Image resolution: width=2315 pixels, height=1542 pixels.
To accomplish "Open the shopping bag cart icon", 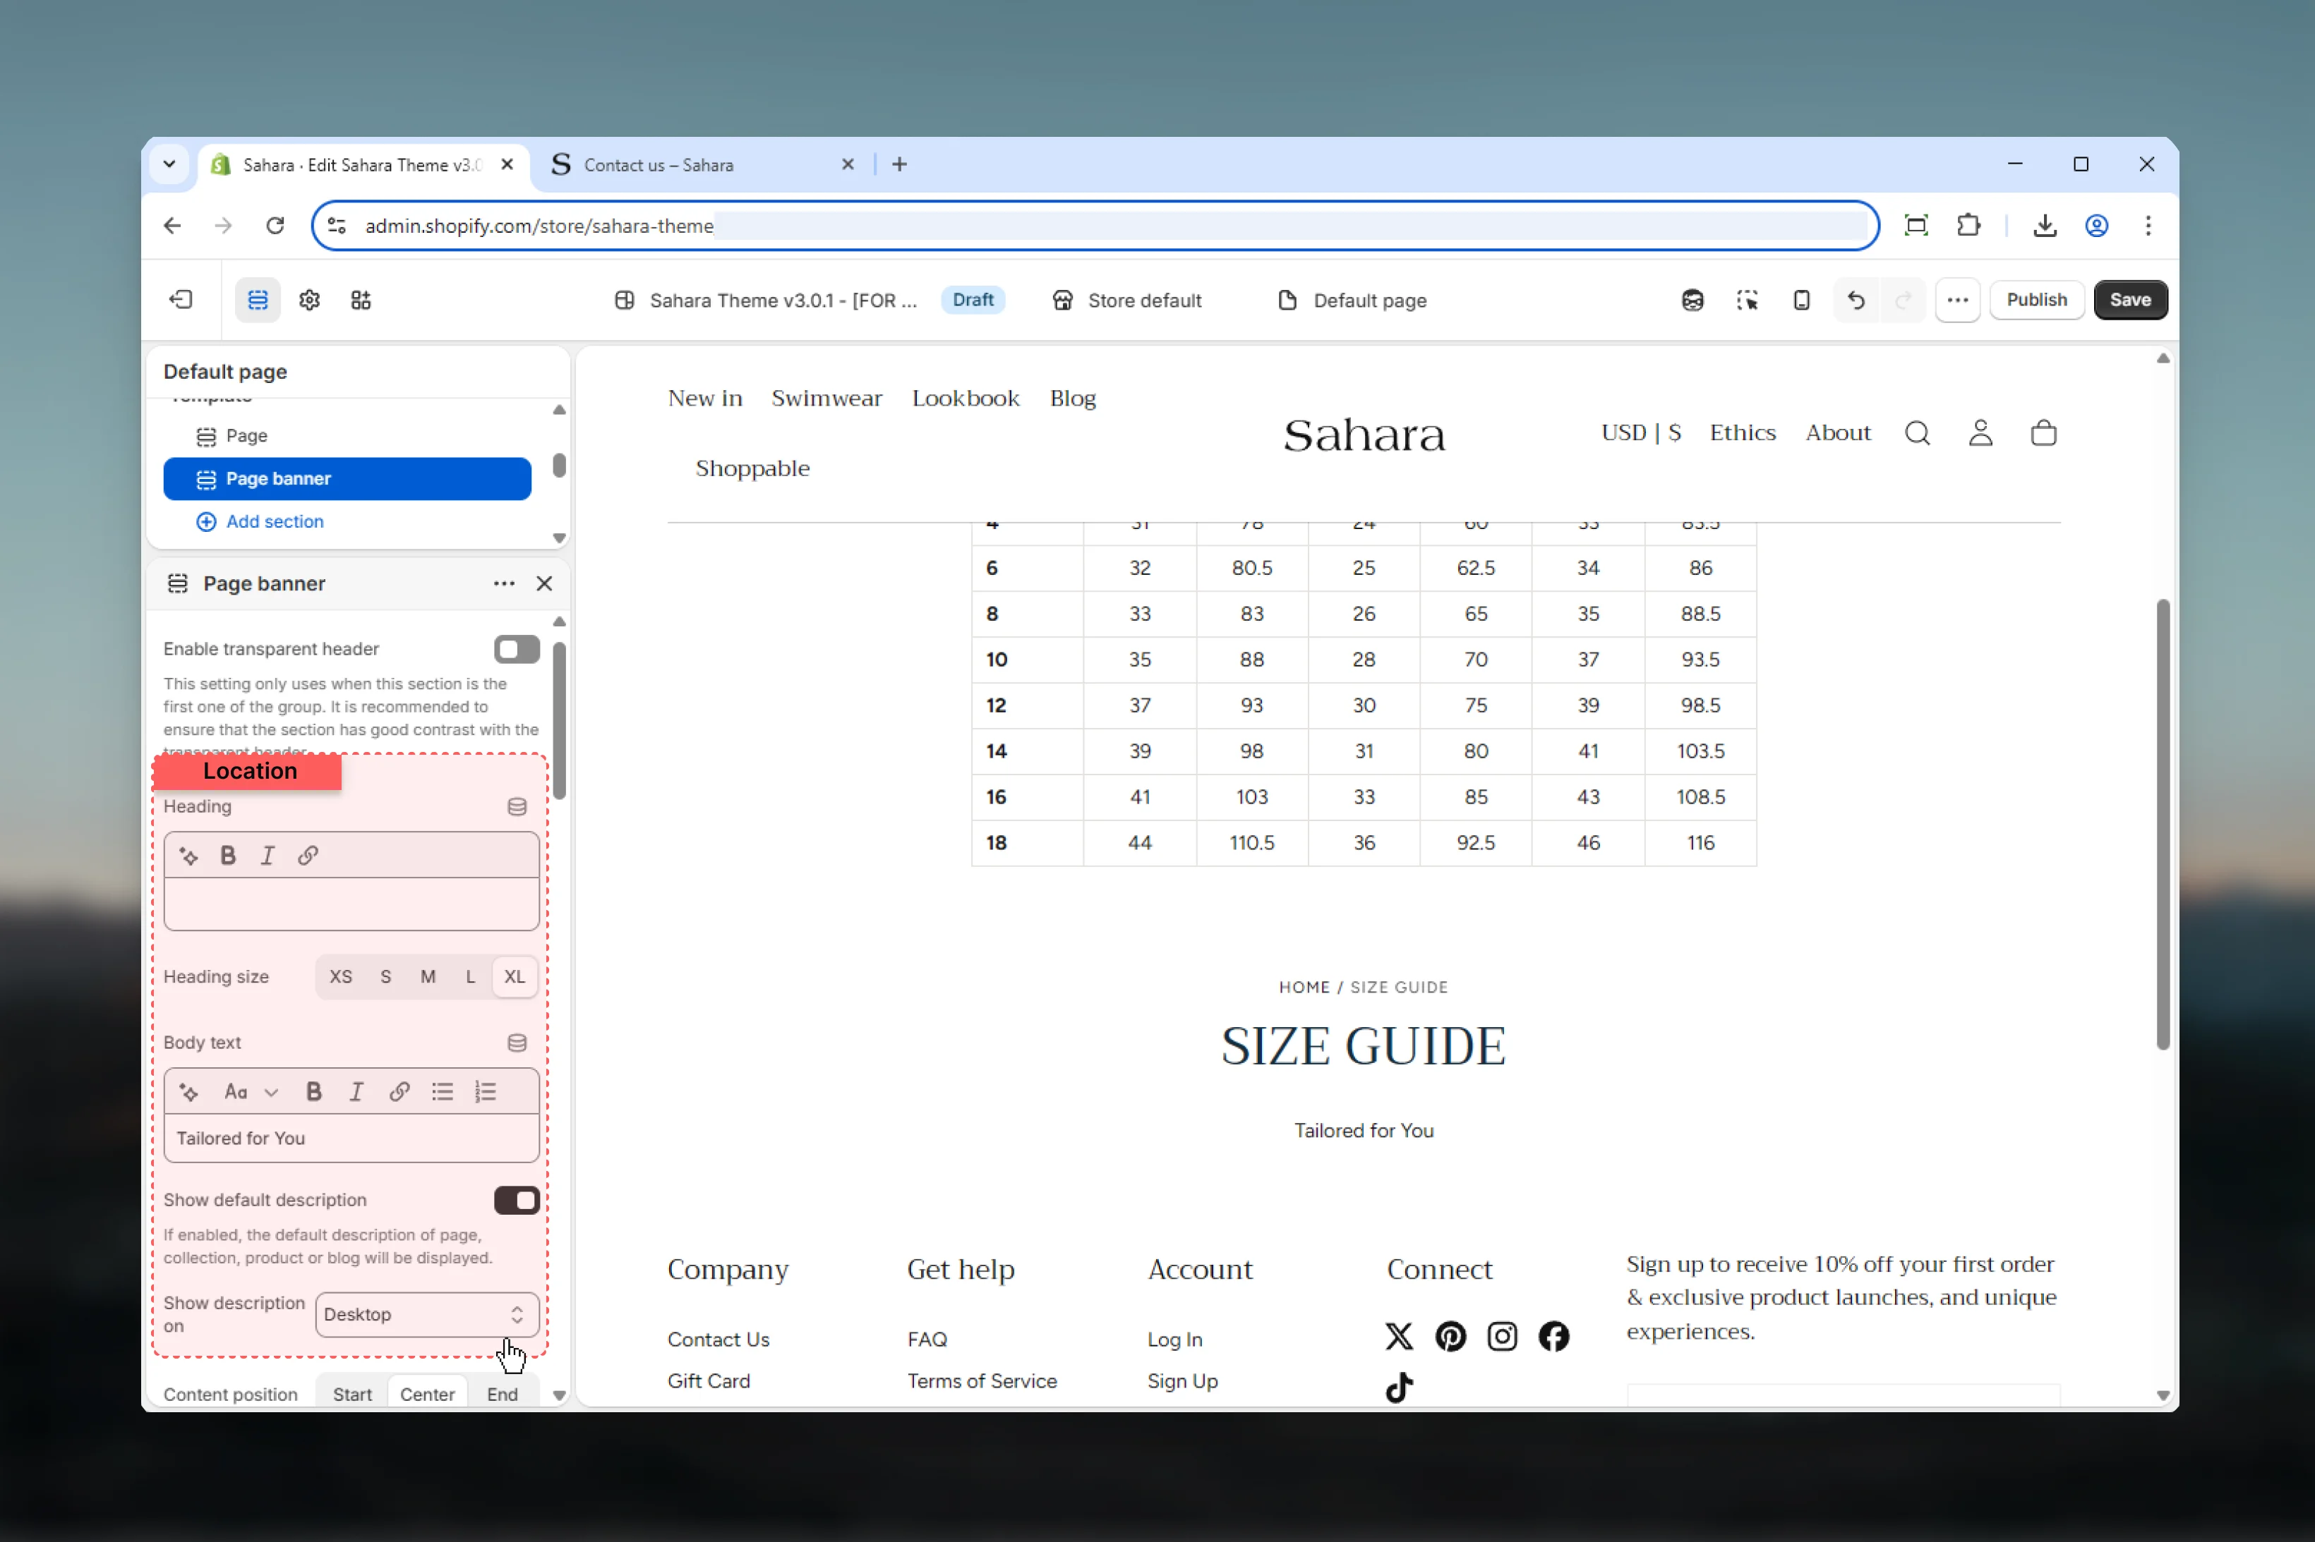I will point(2043,432).
